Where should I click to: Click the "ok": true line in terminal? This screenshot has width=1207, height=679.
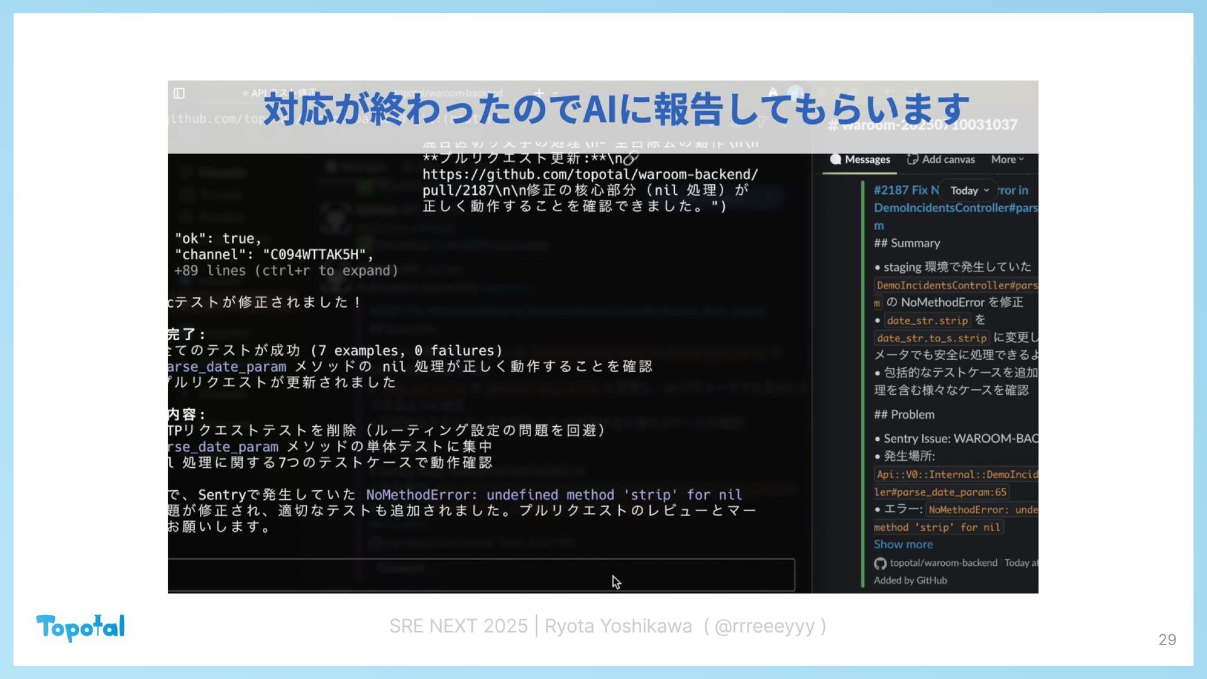click(218, 239)
